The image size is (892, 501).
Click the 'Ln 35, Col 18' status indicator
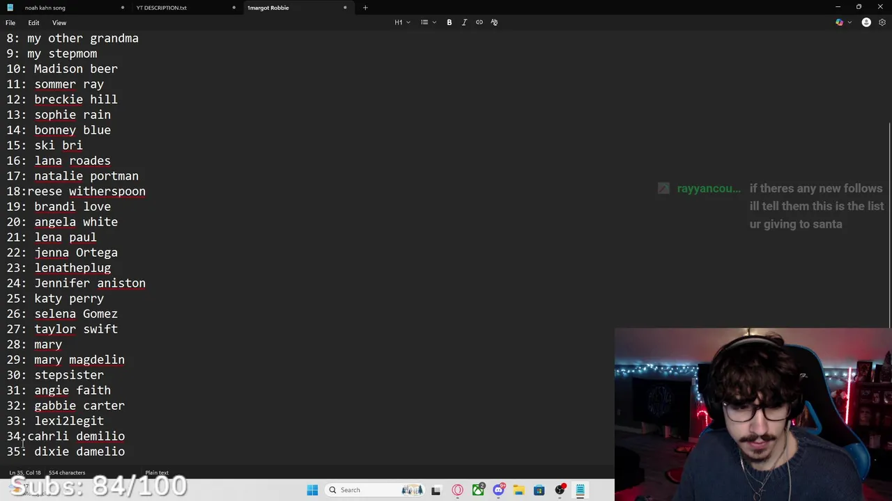(25, 473)
